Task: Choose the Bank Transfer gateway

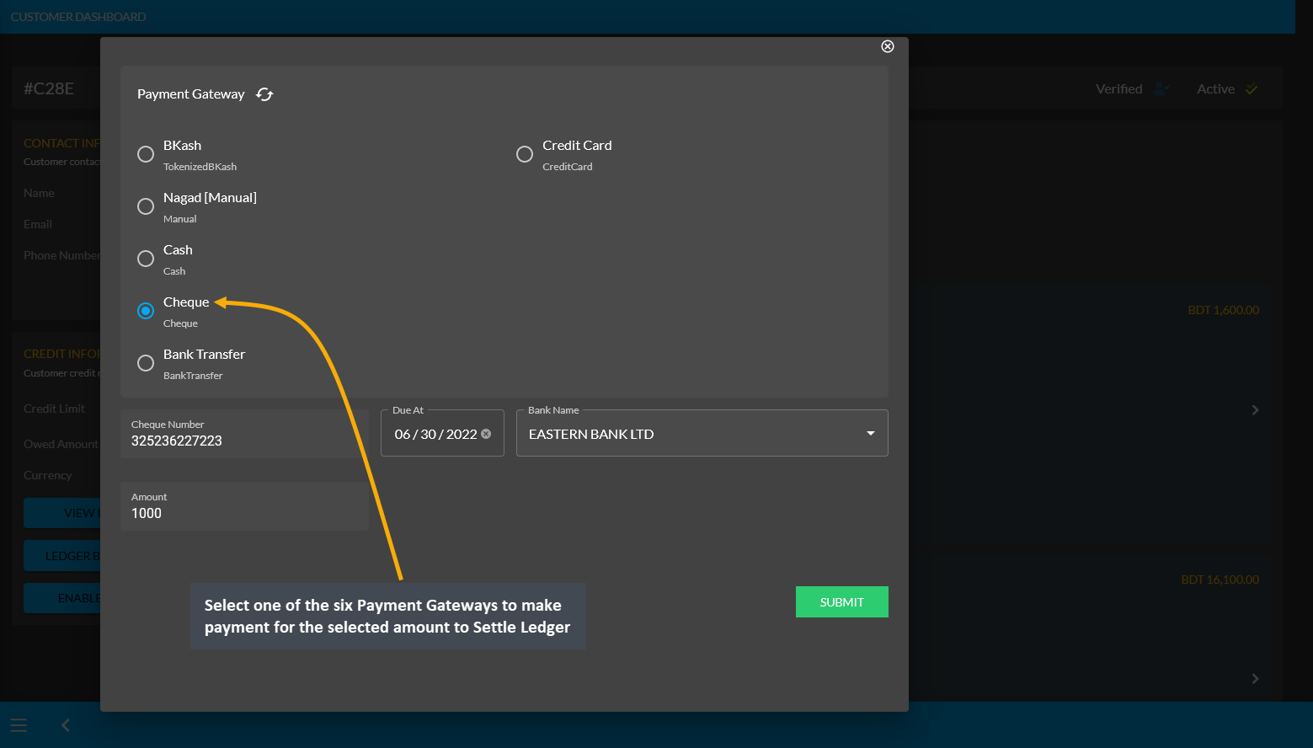Action: tap(146, 363)
